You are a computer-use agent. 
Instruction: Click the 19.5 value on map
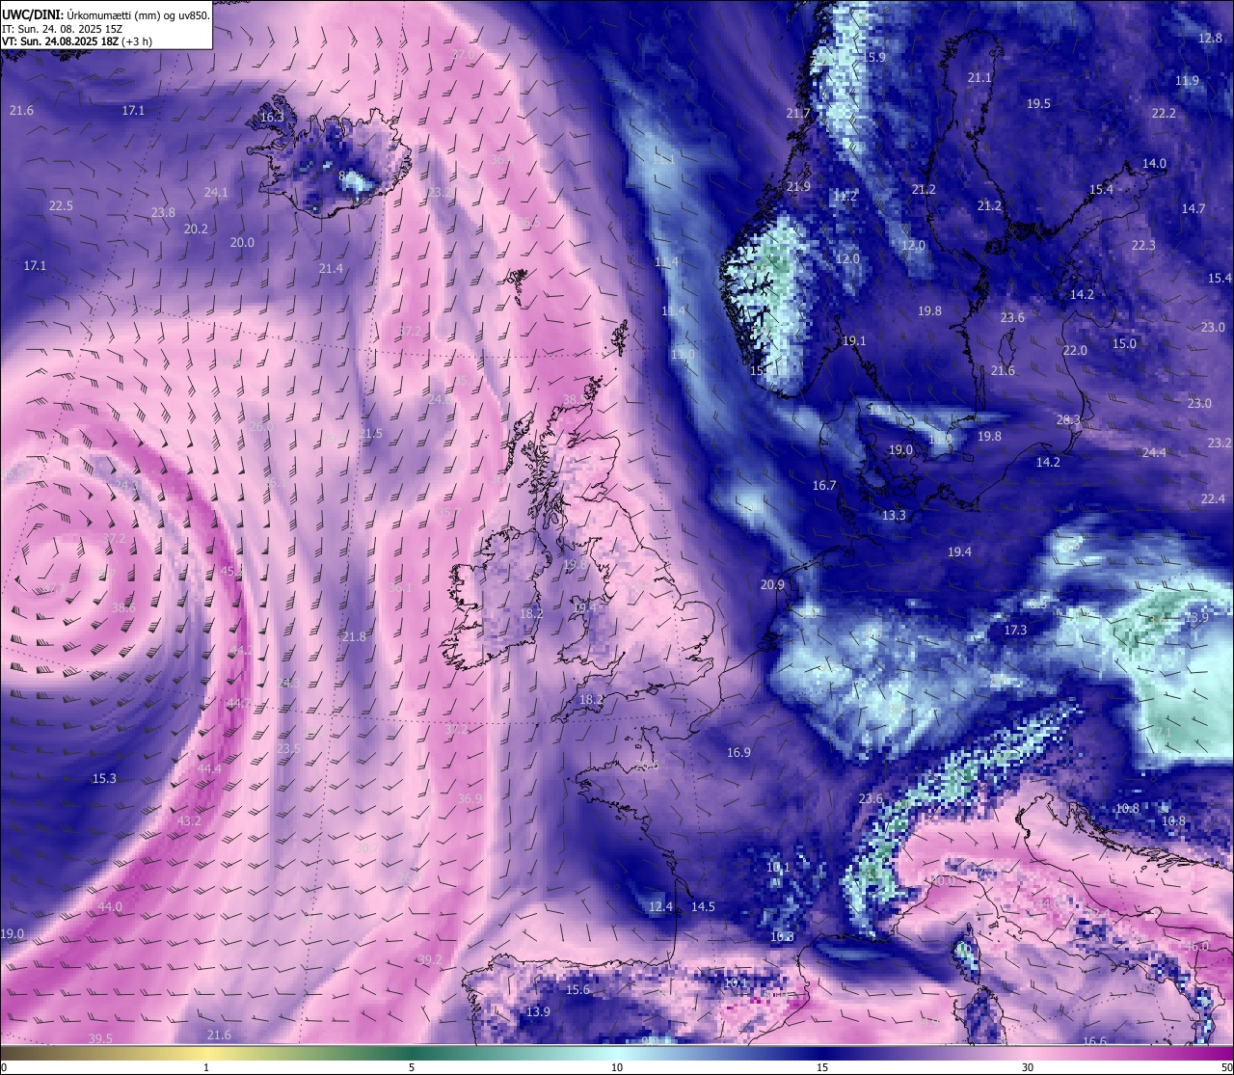1038,103
